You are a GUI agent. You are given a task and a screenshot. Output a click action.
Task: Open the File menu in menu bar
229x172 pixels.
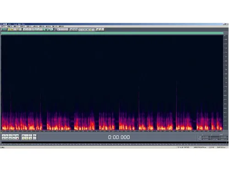coord(3,26)
